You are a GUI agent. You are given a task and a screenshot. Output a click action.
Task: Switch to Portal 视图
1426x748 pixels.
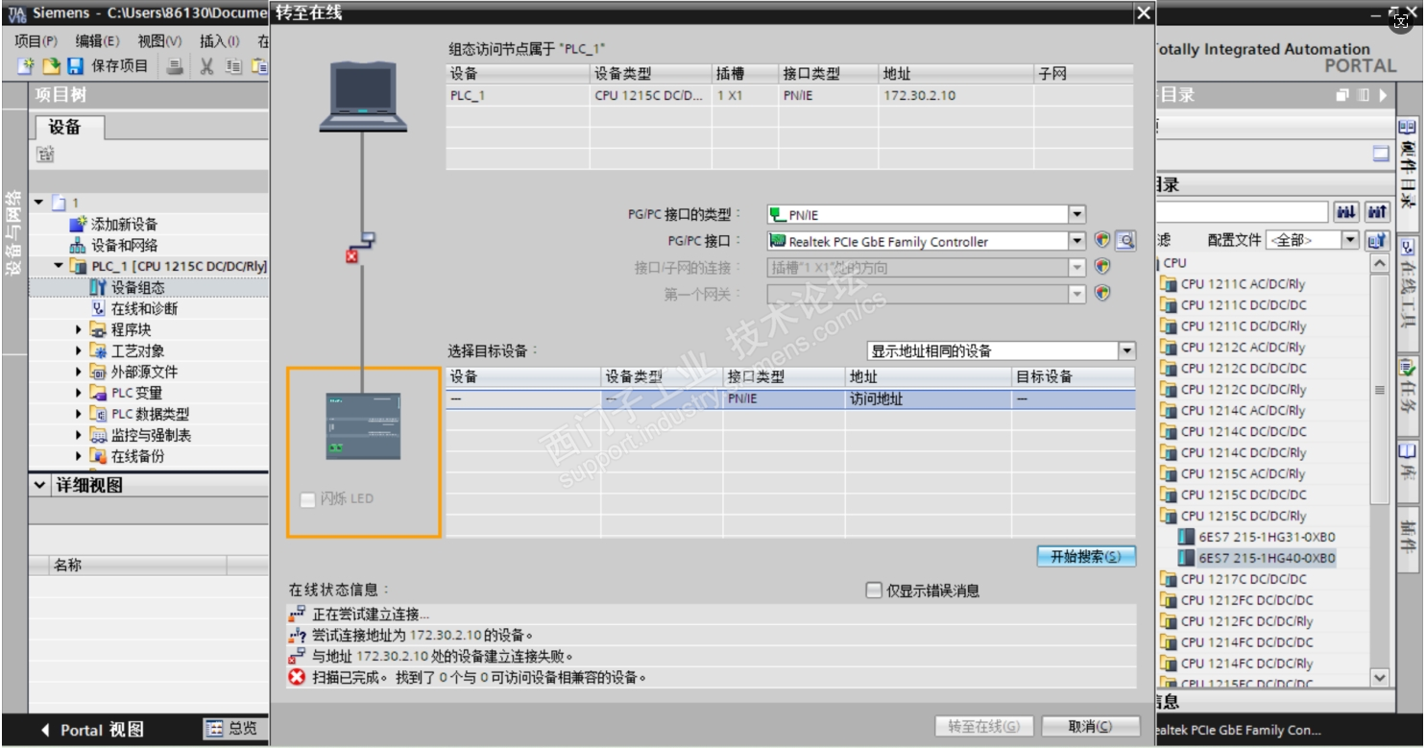tap(92, 730)
